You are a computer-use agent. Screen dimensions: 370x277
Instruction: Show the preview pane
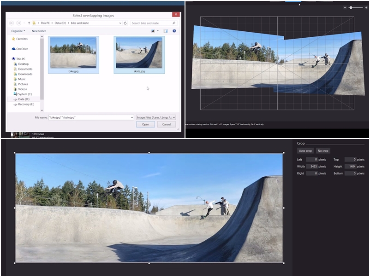point(166,31)
